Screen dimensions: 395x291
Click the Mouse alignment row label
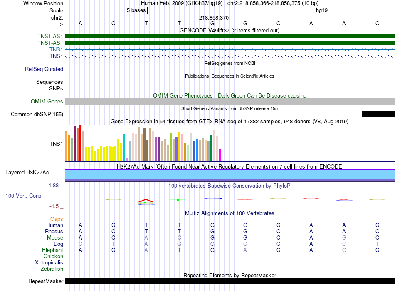click(55, 238)
